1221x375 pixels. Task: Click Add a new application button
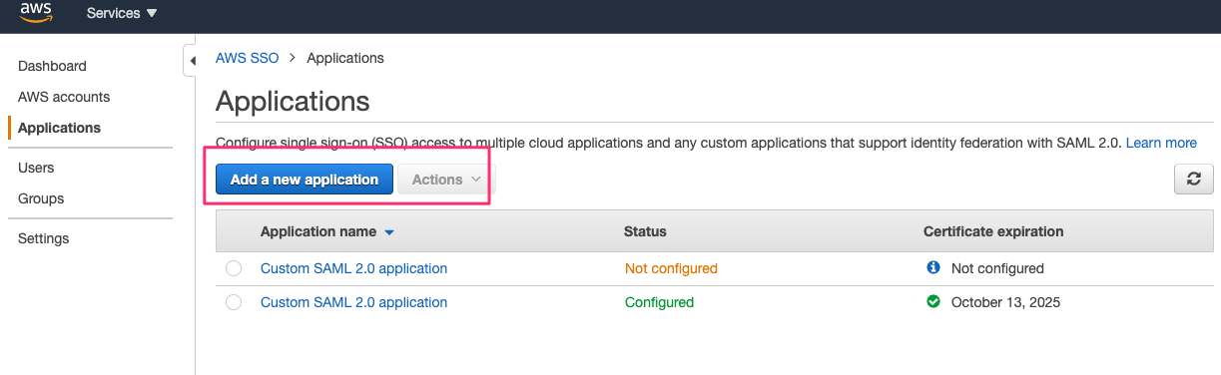(x=305, y=180)
